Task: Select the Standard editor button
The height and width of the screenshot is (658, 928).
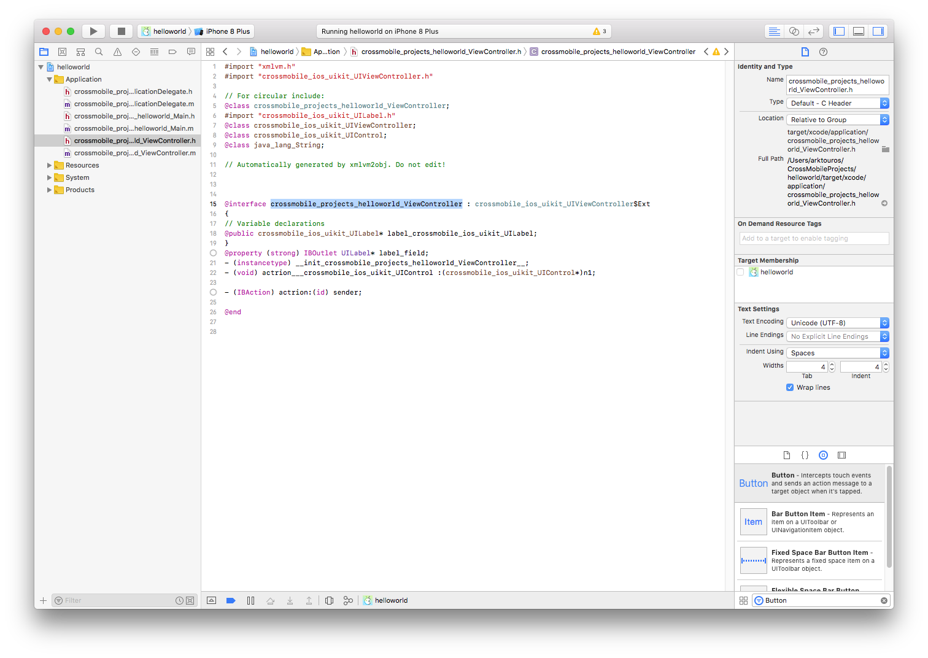Action: pos(775,31)
